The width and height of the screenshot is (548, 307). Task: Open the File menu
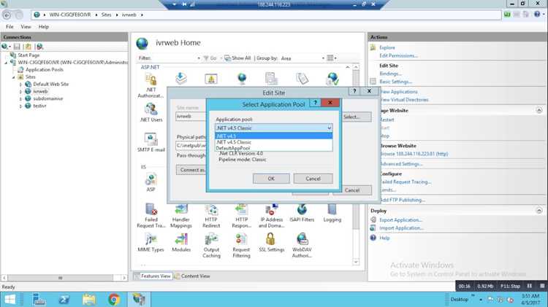point(9,27)
